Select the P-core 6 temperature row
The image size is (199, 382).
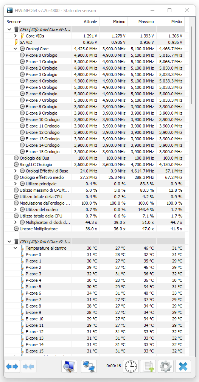click(95, 293)
